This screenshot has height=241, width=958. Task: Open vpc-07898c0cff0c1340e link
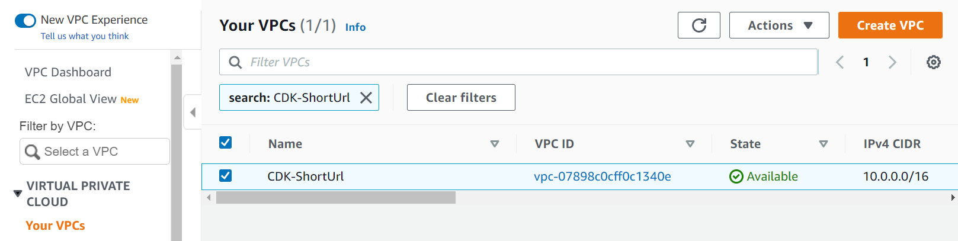click(603, 176)
